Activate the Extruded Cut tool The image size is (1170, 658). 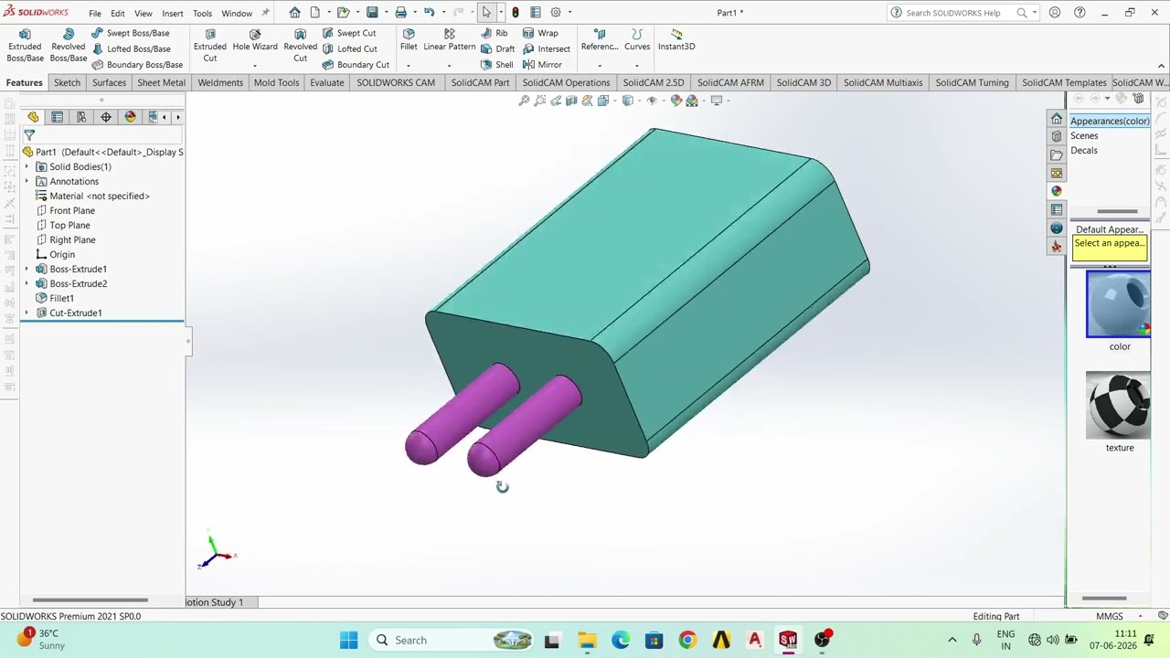tap(209, 46)
